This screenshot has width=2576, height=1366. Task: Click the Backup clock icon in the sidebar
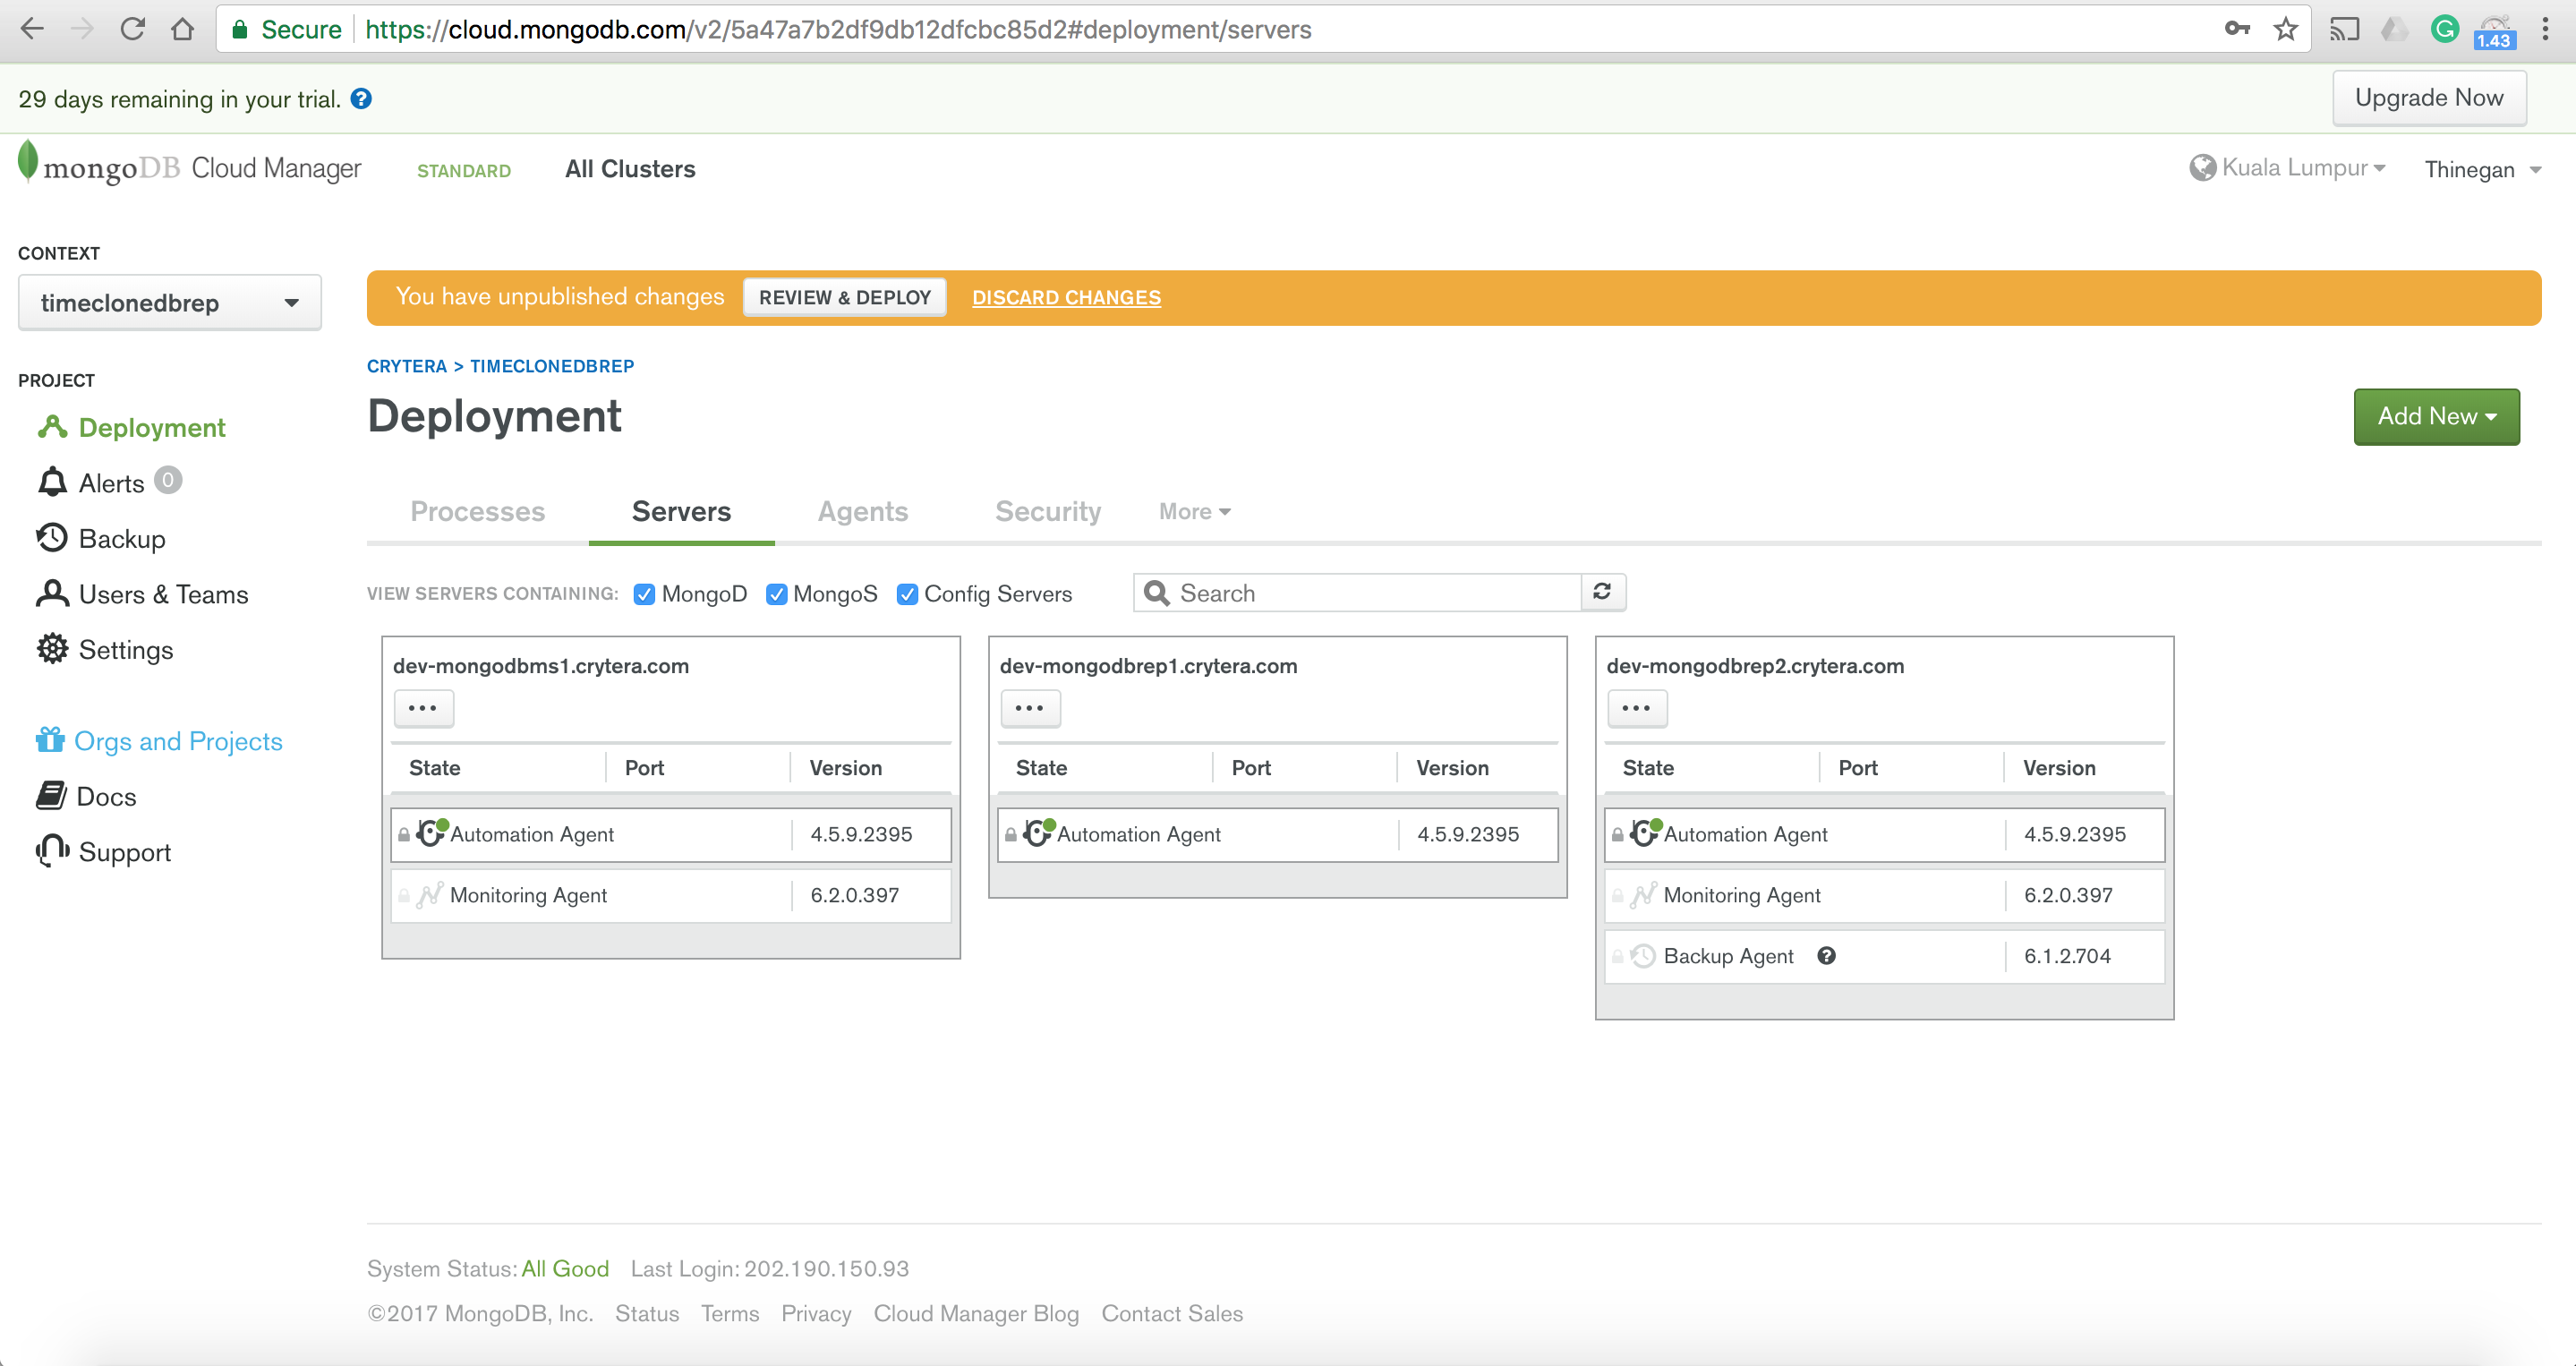52,538
